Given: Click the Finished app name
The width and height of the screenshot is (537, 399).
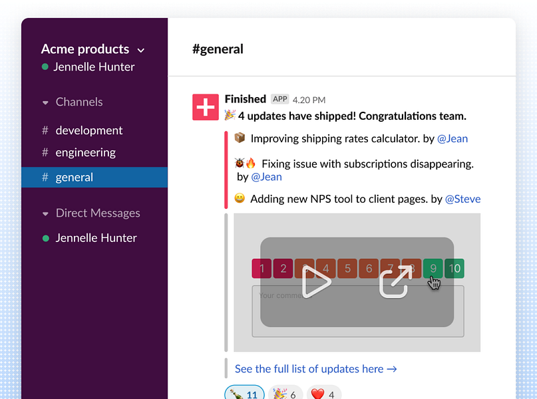Looking at the screenshot, I should [245, 99].
